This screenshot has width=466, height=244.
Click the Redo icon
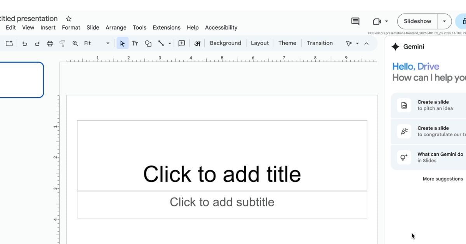point(37,43)
